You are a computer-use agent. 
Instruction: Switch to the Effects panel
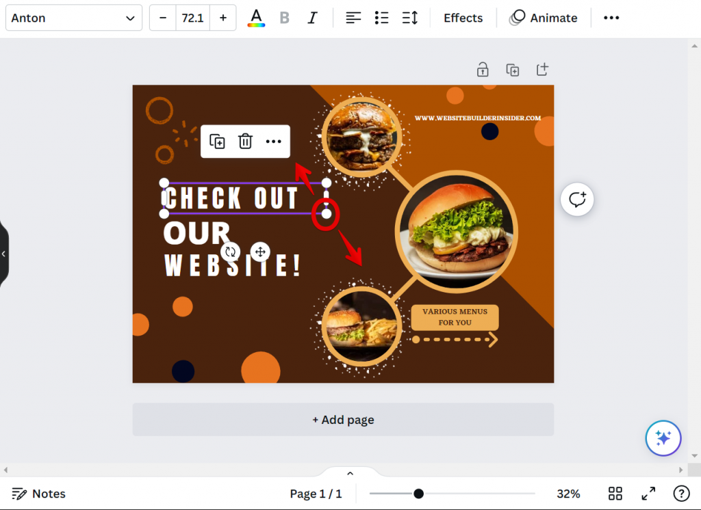463,17
